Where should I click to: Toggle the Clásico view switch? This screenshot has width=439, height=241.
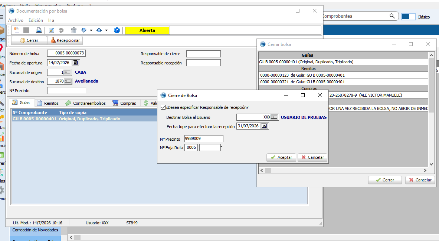click(409, 17)
